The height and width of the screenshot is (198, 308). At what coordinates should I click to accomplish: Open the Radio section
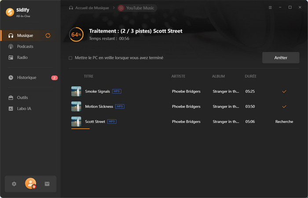pos(22,58)
